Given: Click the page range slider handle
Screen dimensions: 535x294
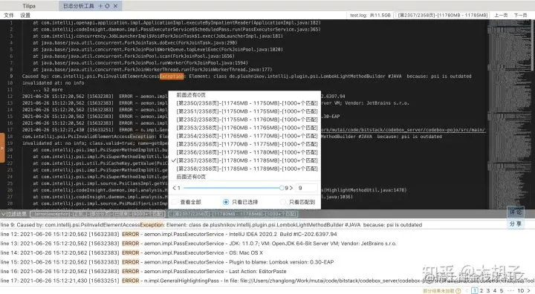Looking at the screenshot, I should 282,188.
